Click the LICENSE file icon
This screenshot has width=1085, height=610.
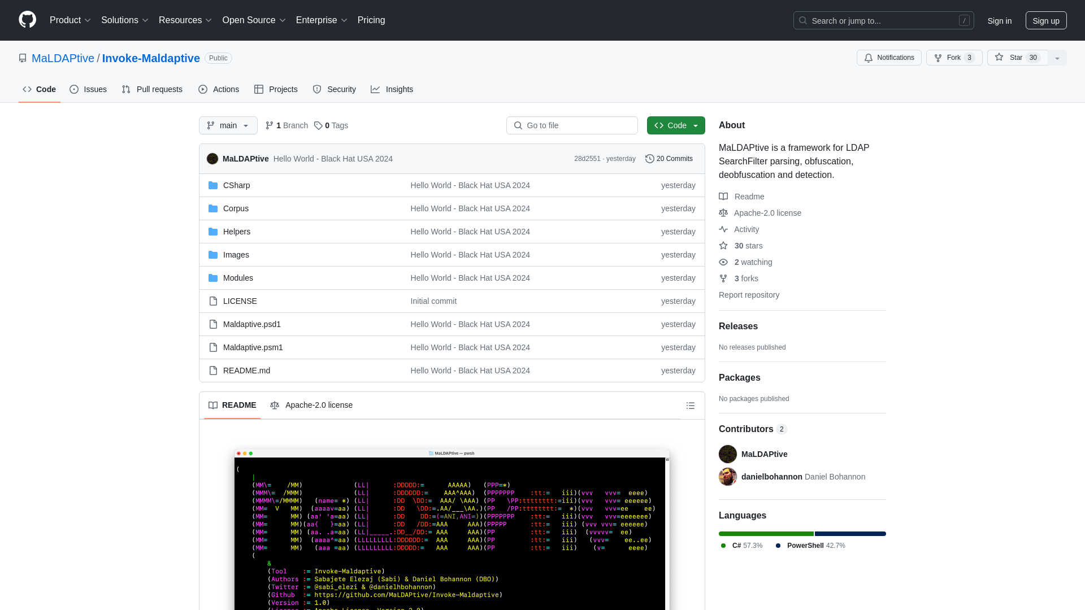click(213, 301)
